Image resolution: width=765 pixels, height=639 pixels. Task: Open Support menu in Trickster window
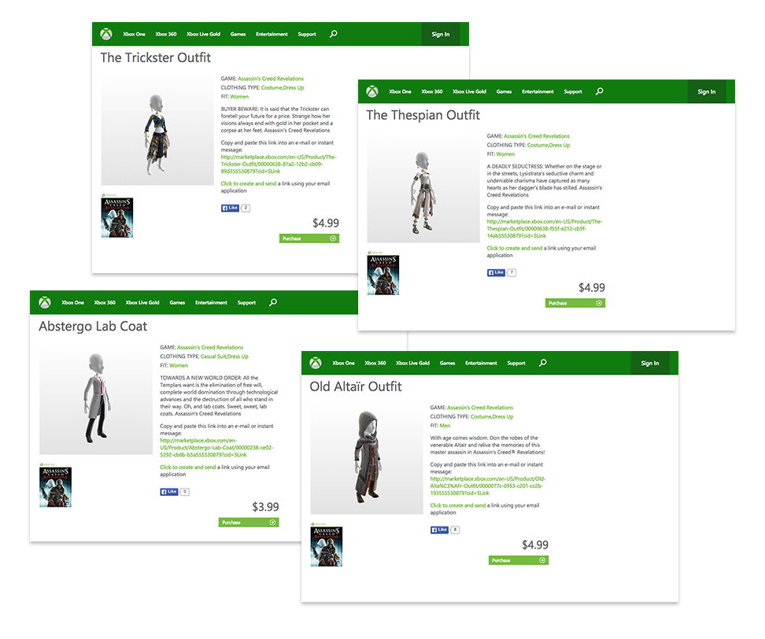coord(307,34)
